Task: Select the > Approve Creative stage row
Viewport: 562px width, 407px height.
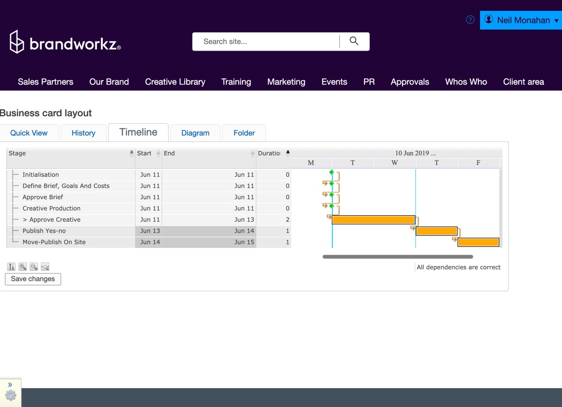Action: (x=149, y=220)
